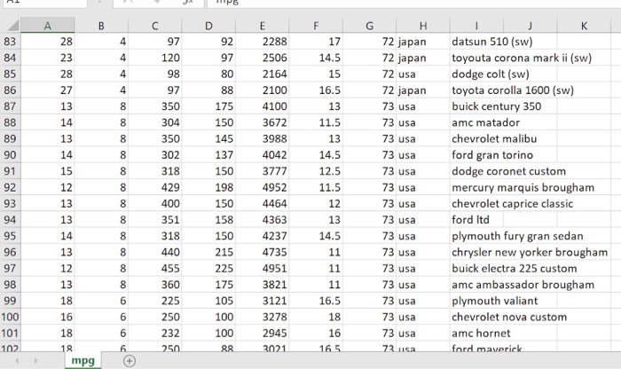Viewport: 621px width, 369px height.
Task: Select column A header
Action: (48, 26)
